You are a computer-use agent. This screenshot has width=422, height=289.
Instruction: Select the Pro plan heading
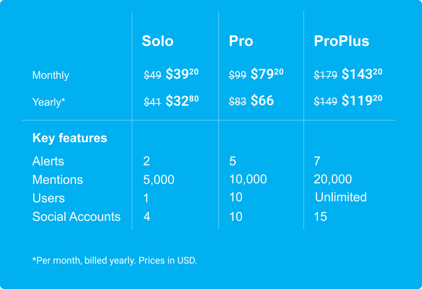pyautogui.click(x=241, y=41)
